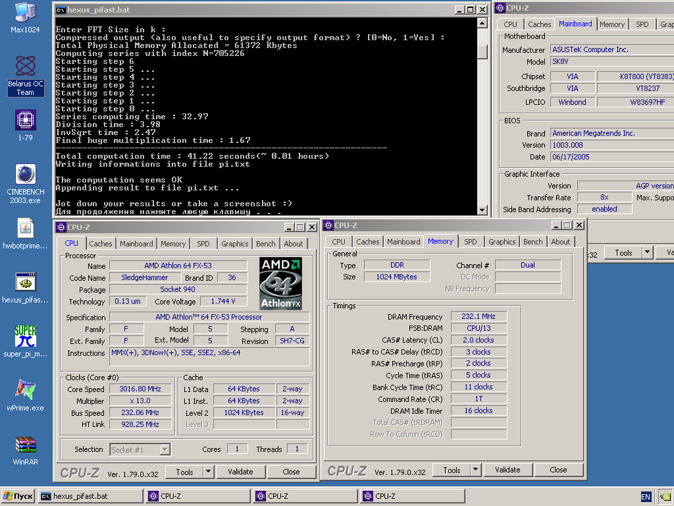
Task: Click Validate button in Memory window
Action: [507, 470]
